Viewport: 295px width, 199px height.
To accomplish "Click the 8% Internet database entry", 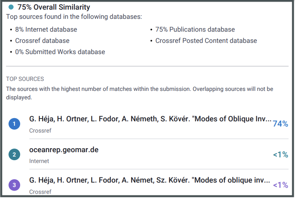I will click(46, 29).
